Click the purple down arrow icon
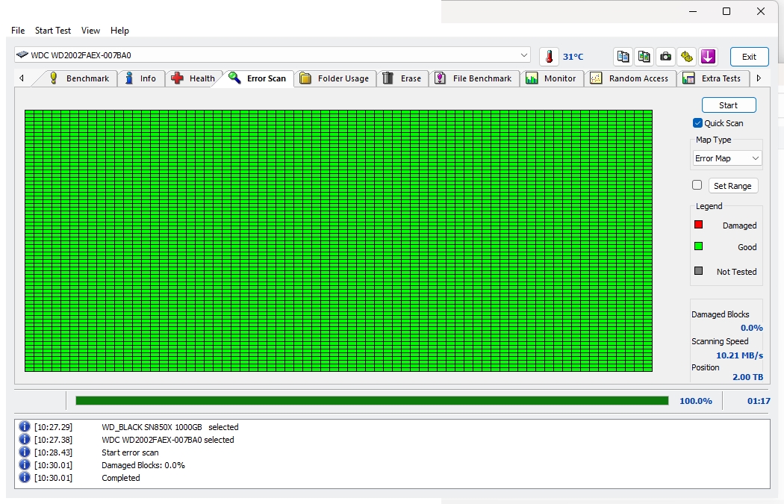The width and height of the screenshot is (784, 504). point(708,57)
